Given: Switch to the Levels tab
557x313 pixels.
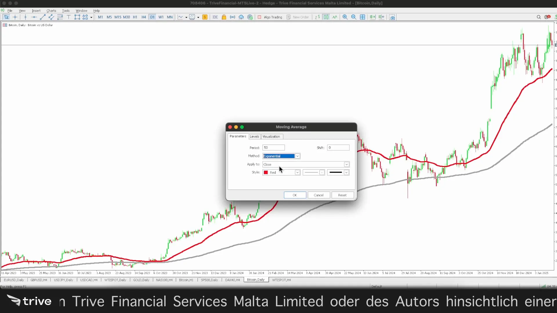Looking at the screenshot, I should [254, 137].
